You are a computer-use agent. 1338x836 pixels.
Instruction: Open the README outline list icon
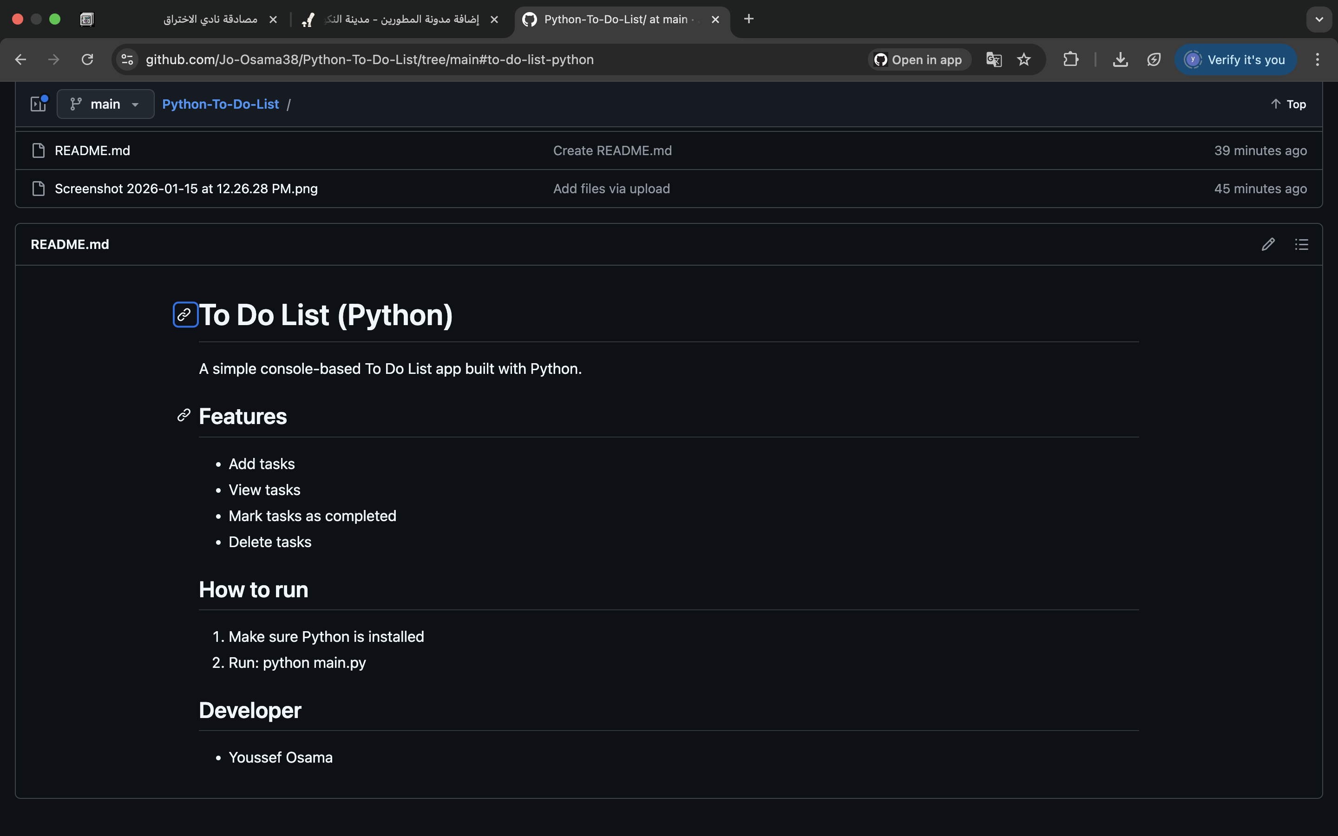click(x=1301, y=244)
